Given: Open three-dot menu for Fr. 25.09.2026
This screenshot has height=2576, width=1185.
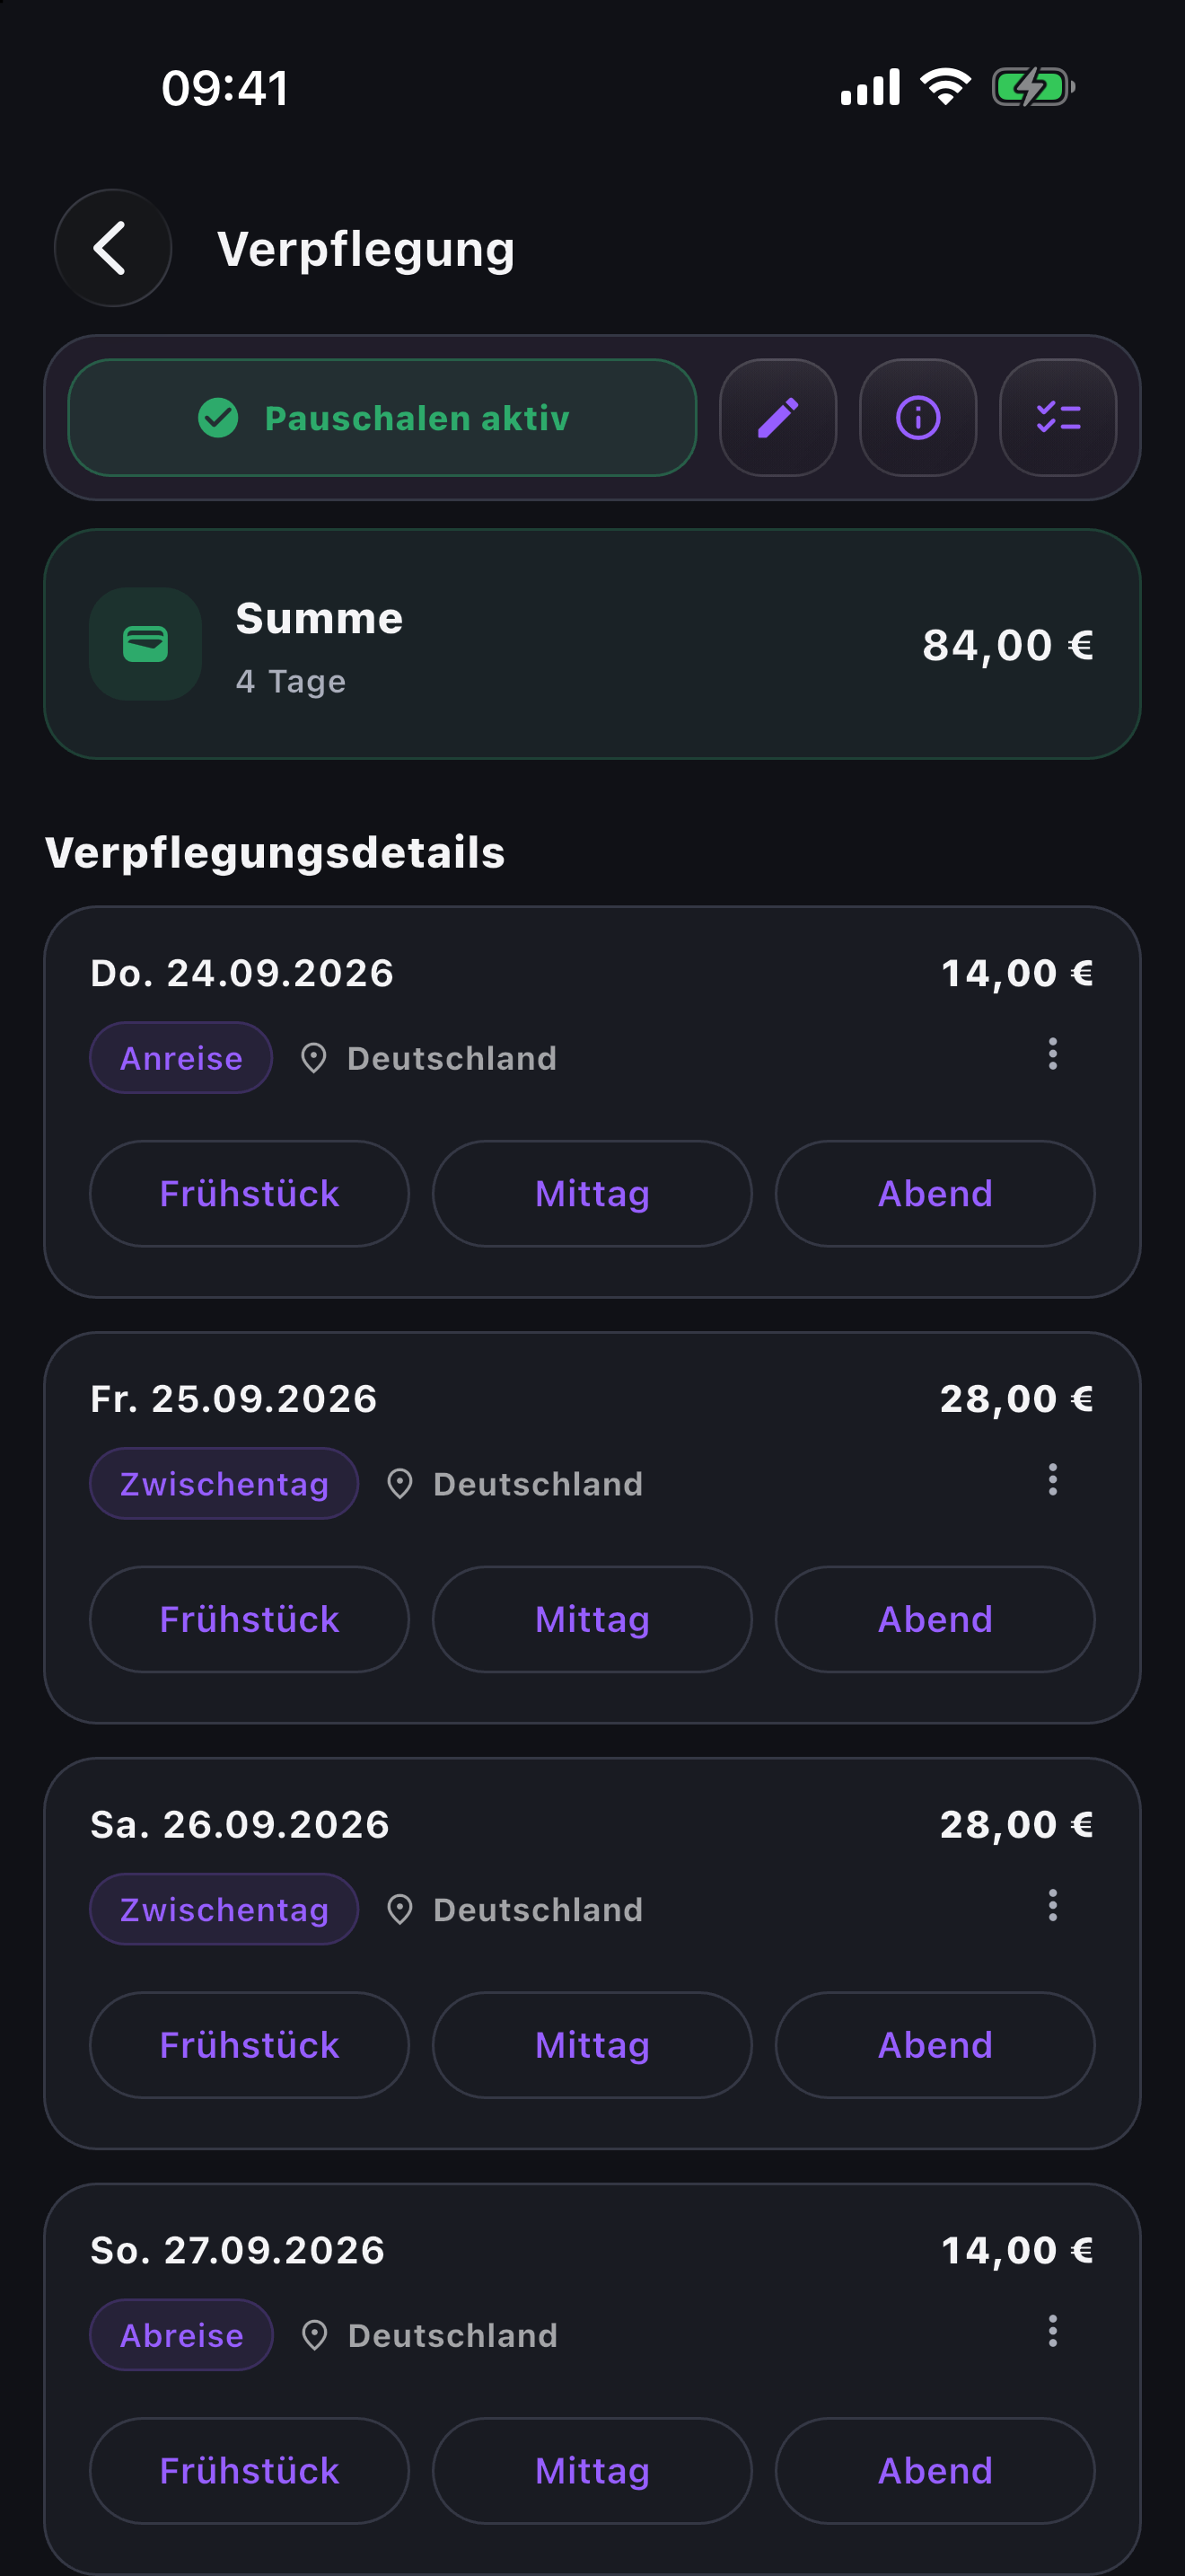Looking at the screenshot, I should (1052, 1479).
